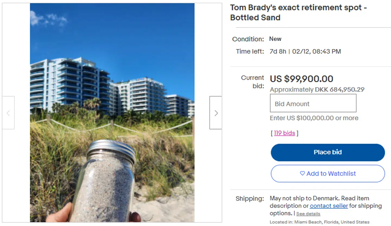The image size is (391, 226).
Task: Click the heart icon on Add to Watchlist
Action: click(302, 173)
